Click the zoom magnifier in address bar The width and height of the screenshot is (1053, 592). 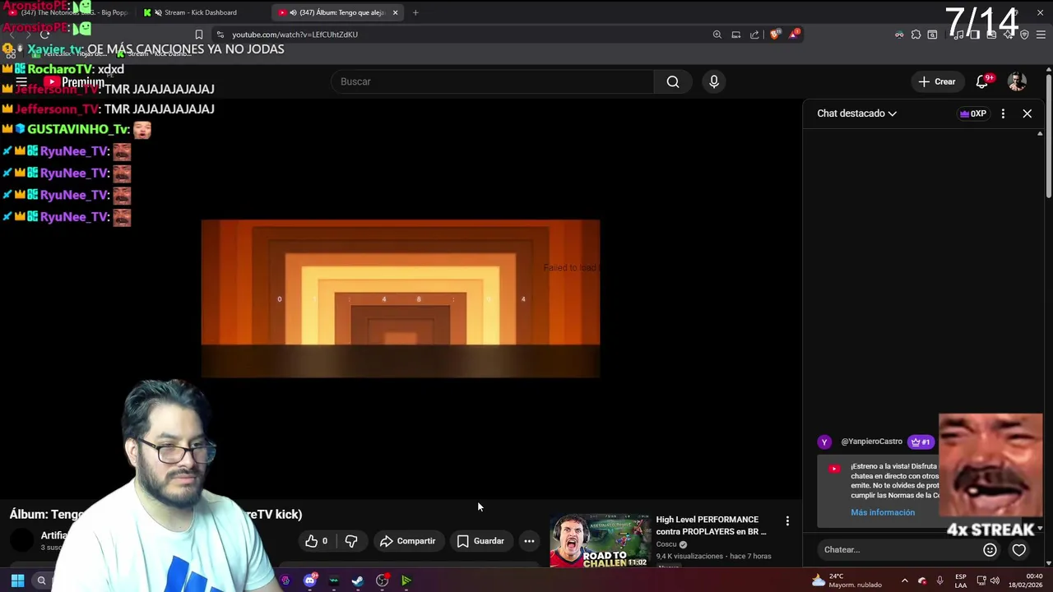tap(717, 35)
